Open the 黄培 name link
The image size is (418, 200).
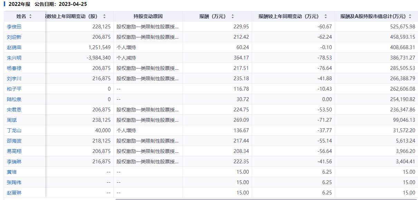click(12, 172)
